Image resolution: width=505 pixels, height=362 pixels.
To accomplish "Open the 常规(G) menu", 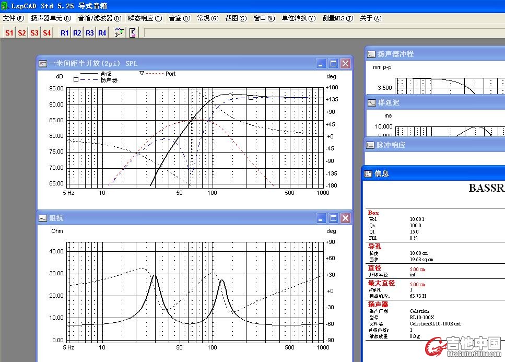I will (208, 18).
